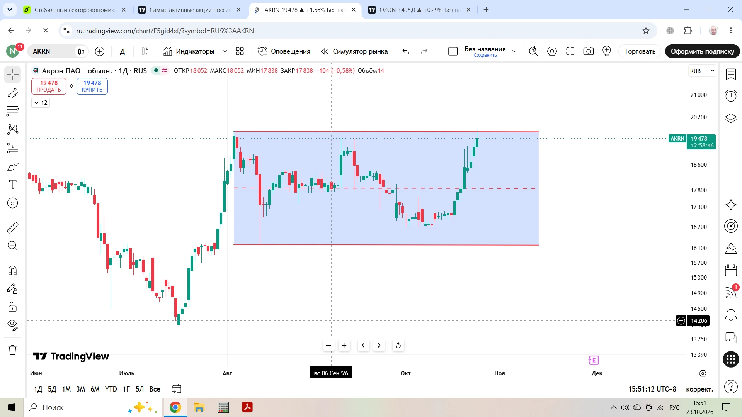This screenshot has width=742, height=417.
Task: Toggle hide all drawings eye icon
Action: [12, 325]
